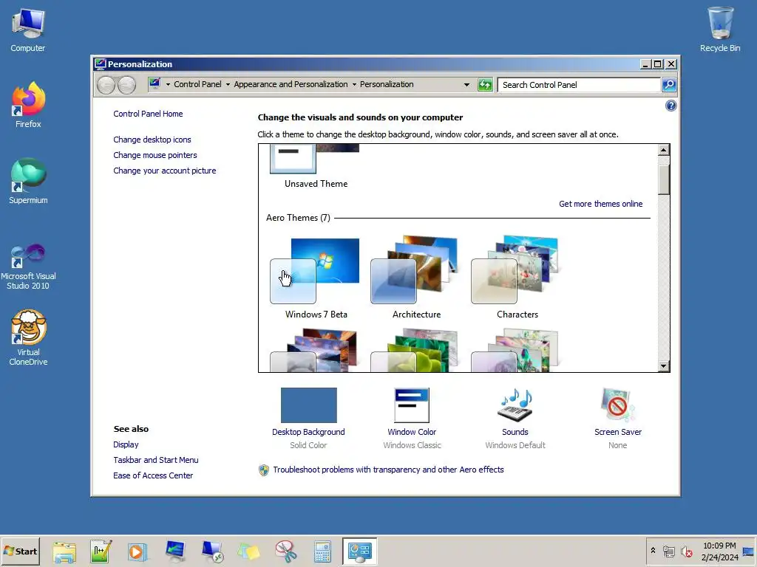
Task: Open Sticky Notes from the taskbar
Action: click(x=248, y=551)
